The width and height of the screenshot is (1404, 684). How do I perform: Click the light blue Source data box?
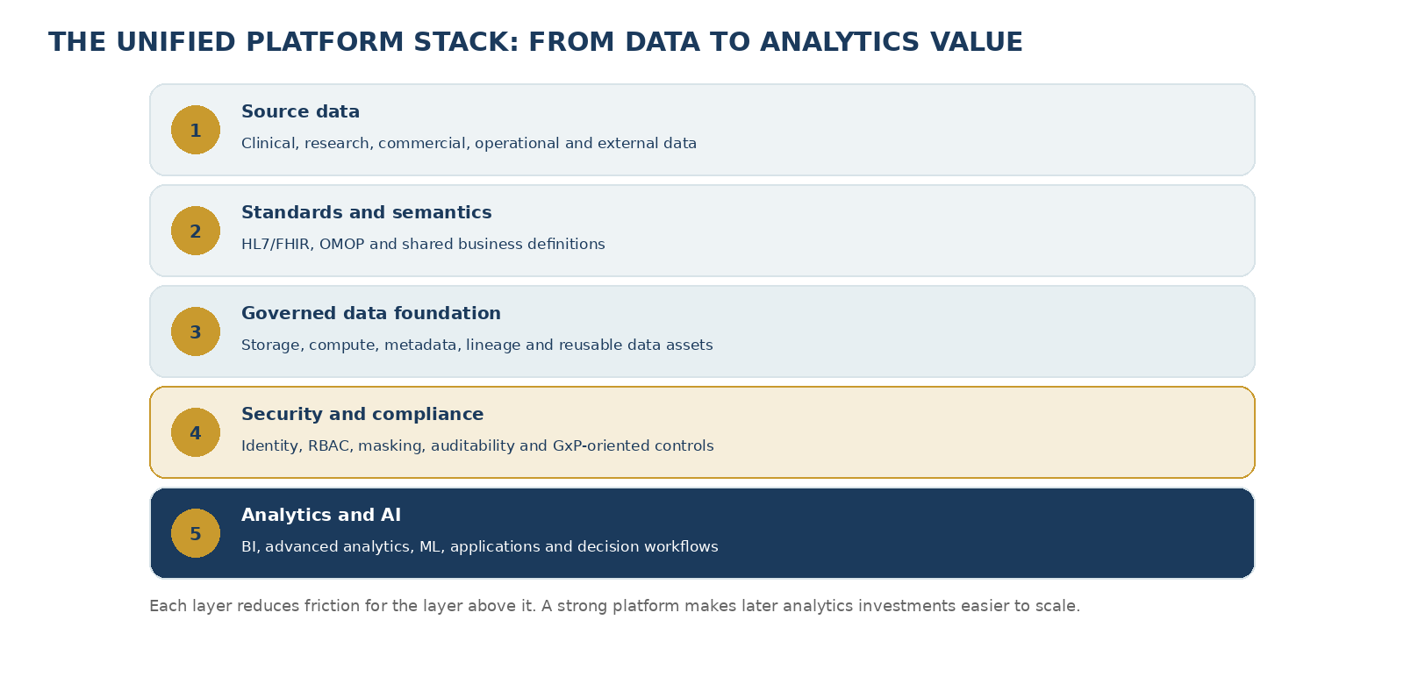(702, 130)
